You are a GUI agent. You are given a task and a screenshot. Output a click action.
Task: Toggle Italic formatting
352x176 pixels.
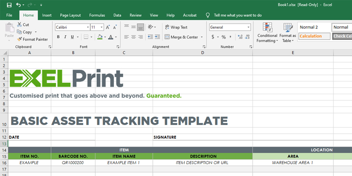tap(65, 37)
